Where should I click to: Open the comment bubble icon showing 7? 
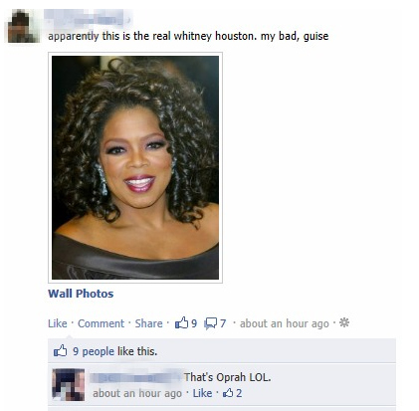tap(210, 323)
